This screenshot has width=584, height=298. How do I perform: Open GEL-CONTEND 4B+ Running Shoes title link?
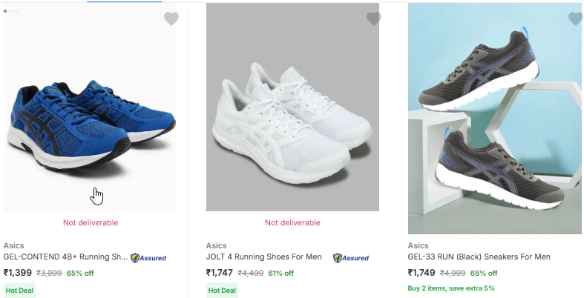(65, 257)
